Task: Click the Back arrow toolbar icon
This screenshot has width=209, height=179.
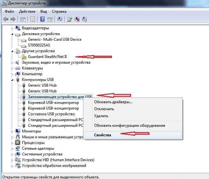Action: (x=6, y=19)
